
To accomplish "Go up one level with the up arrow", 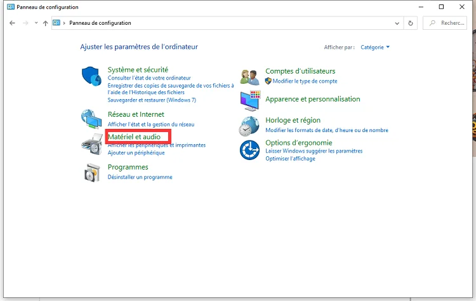I will pos(45,23).
